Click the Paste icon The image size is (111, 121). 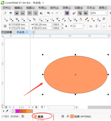tap(41, 13)
